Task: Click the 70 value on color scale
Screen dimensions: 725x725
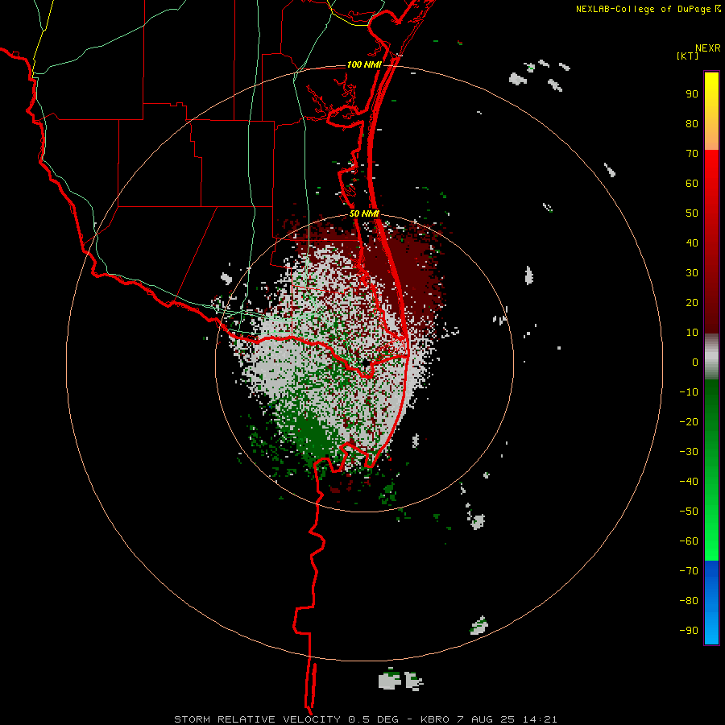Action: click(x=692, y=154)
